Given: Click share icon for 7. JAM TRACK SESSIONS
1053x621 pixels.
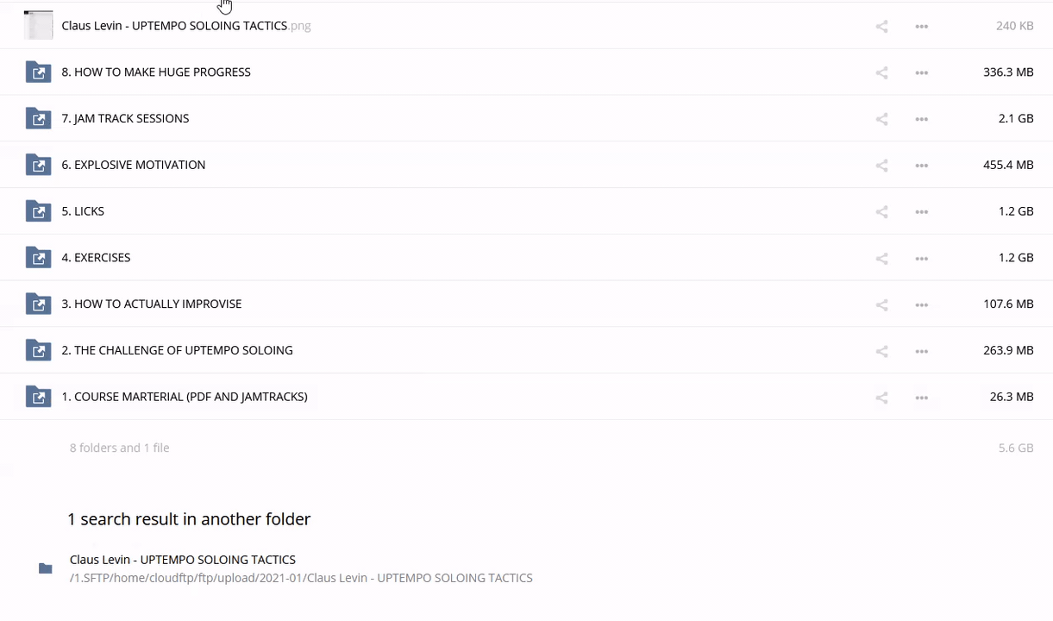Looking at the screenshot, I should click(881, 119).
